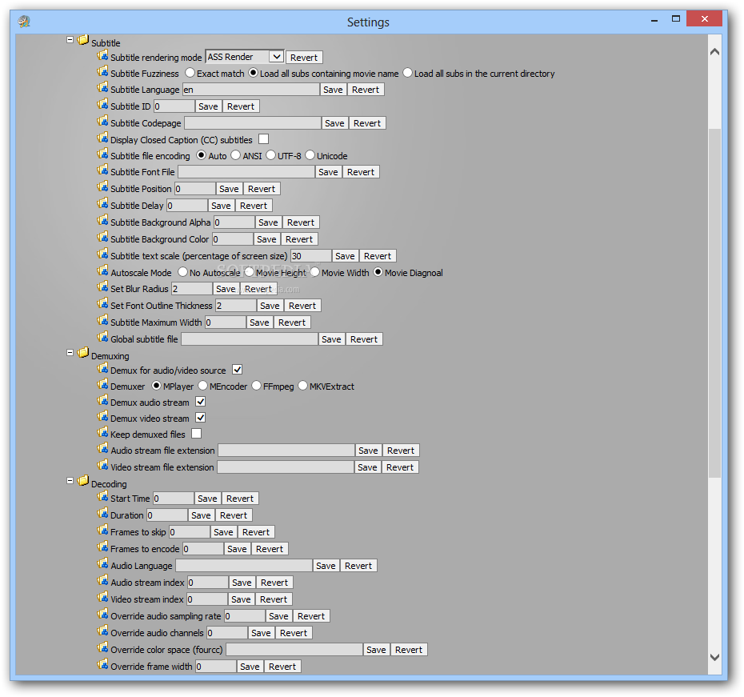Click the Subtitle Language input field
744x697 pixels.
251,90
